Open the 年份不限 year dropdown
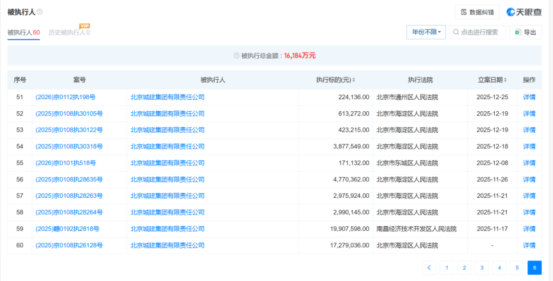The height and width of the screenshot is (281, 553). click(426, 32)
